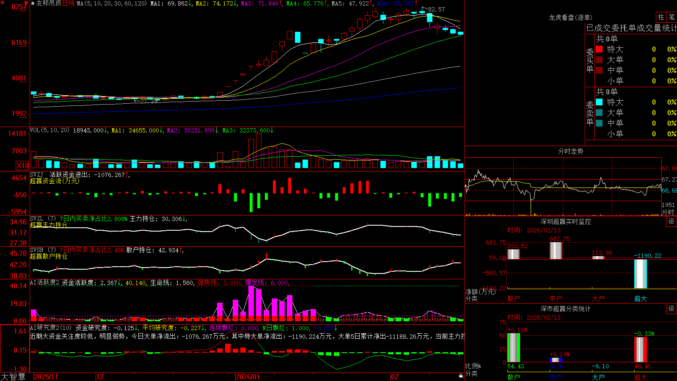Click the 散户 bar labeled 392.52
Screen dimensions: 677x381
tap(513, 254)
